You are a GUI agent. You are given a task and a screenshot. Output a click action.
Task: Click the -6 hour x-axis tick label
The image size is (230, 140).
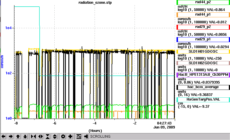tap(54, 123)
